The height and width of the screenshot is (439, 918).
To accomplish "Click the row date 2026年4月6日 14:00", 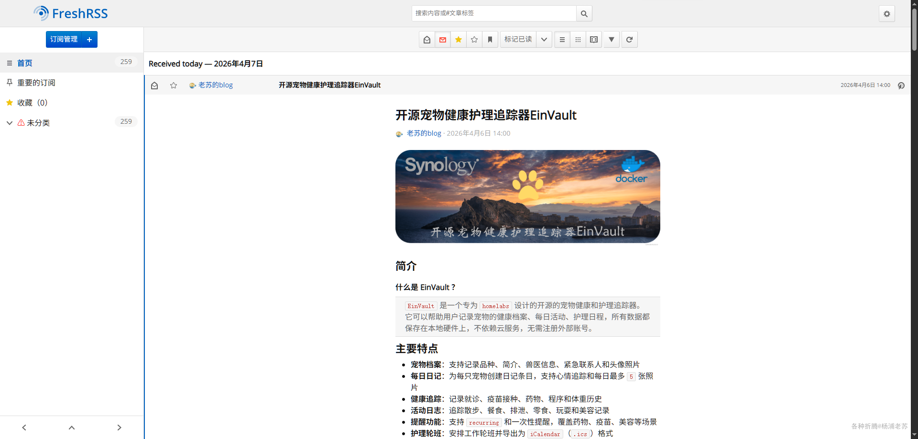I will pos(865,85).
